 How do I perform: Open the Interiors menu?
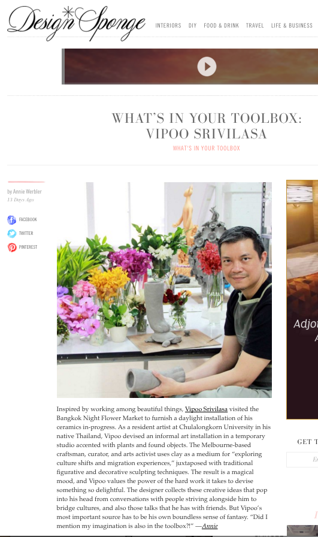[x=168, y=26]
